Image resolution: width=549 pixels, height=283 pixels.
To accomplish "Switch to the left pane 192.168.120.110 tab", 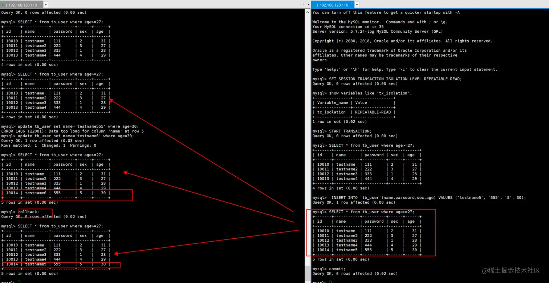I will (x=21, y=5).
